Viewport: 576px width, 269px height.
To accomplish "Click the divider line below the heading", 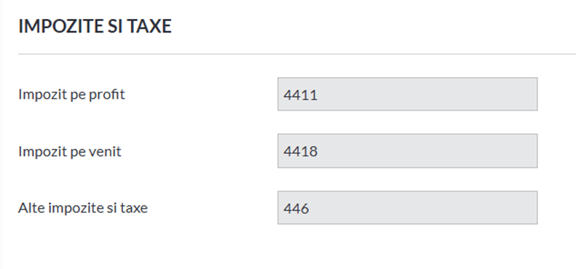I will click(297, 54).
